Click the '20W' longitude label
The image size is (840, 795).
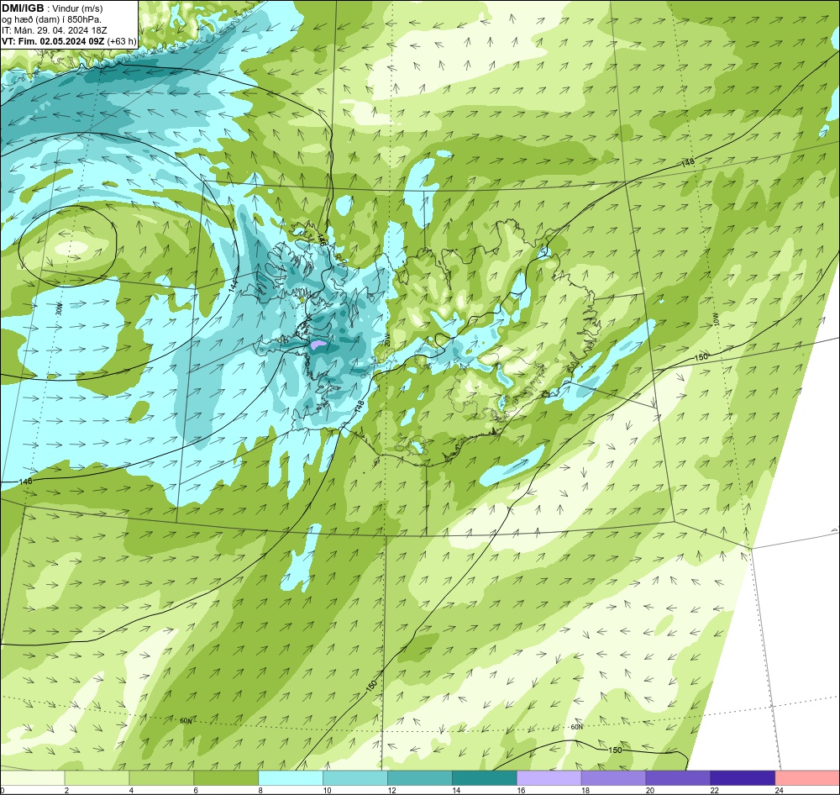386,340
